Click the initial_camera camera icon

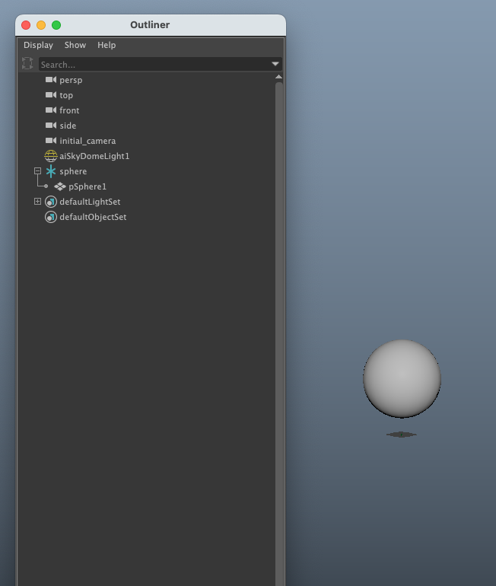click(51, 141)
